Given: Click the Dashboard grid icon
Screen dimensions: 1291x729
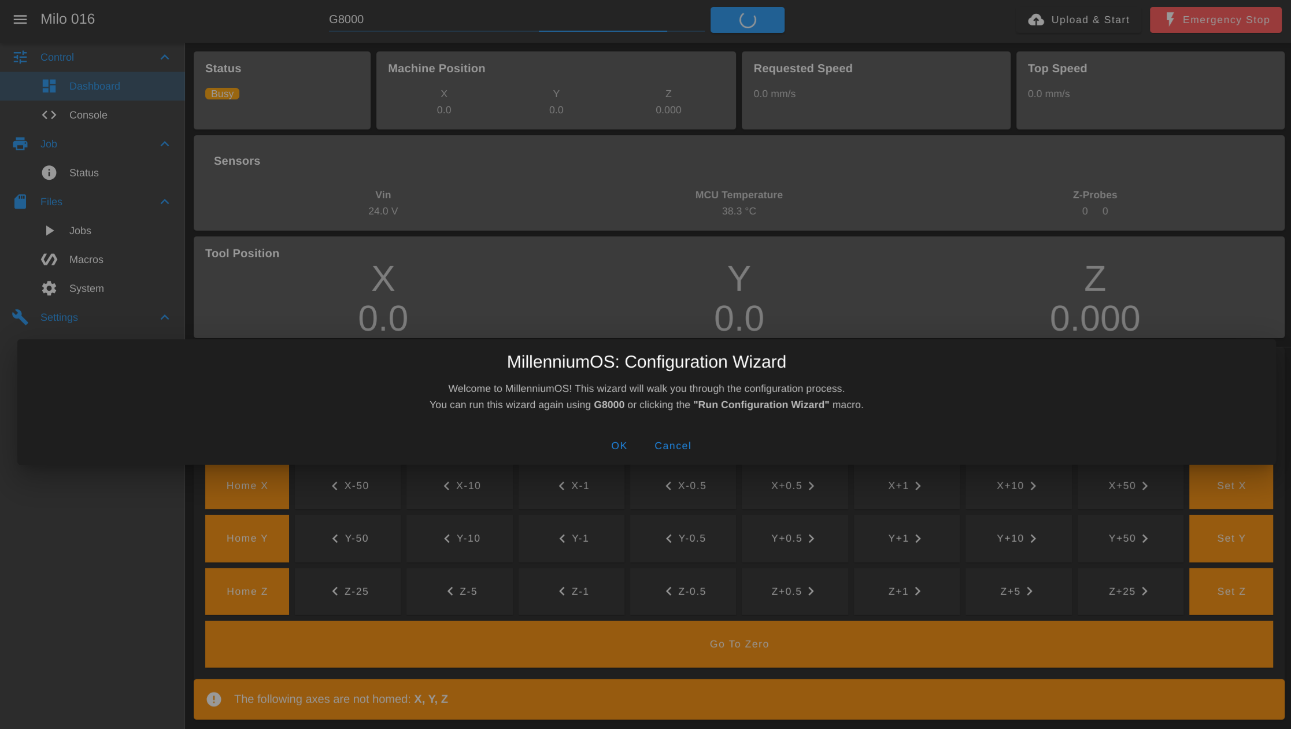Looking at the screenshot, I should point(49,86).
